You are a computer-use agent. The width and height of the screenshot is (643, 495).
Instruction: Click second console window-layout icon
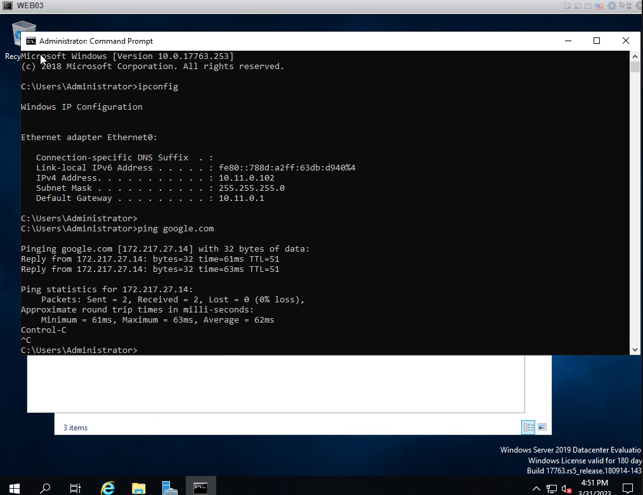[578, 6]
